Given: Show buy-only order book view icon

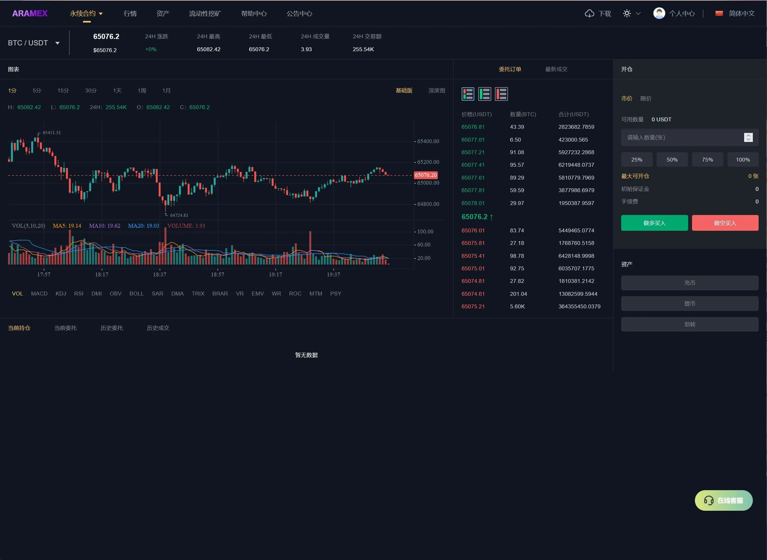Looking at the screenshot, I should tap(484, 94).
